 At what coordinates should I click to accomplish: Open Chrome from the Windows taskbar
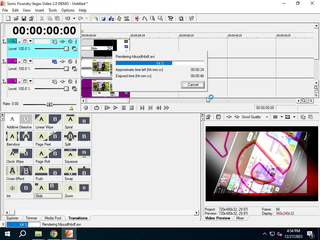(54, 234)
